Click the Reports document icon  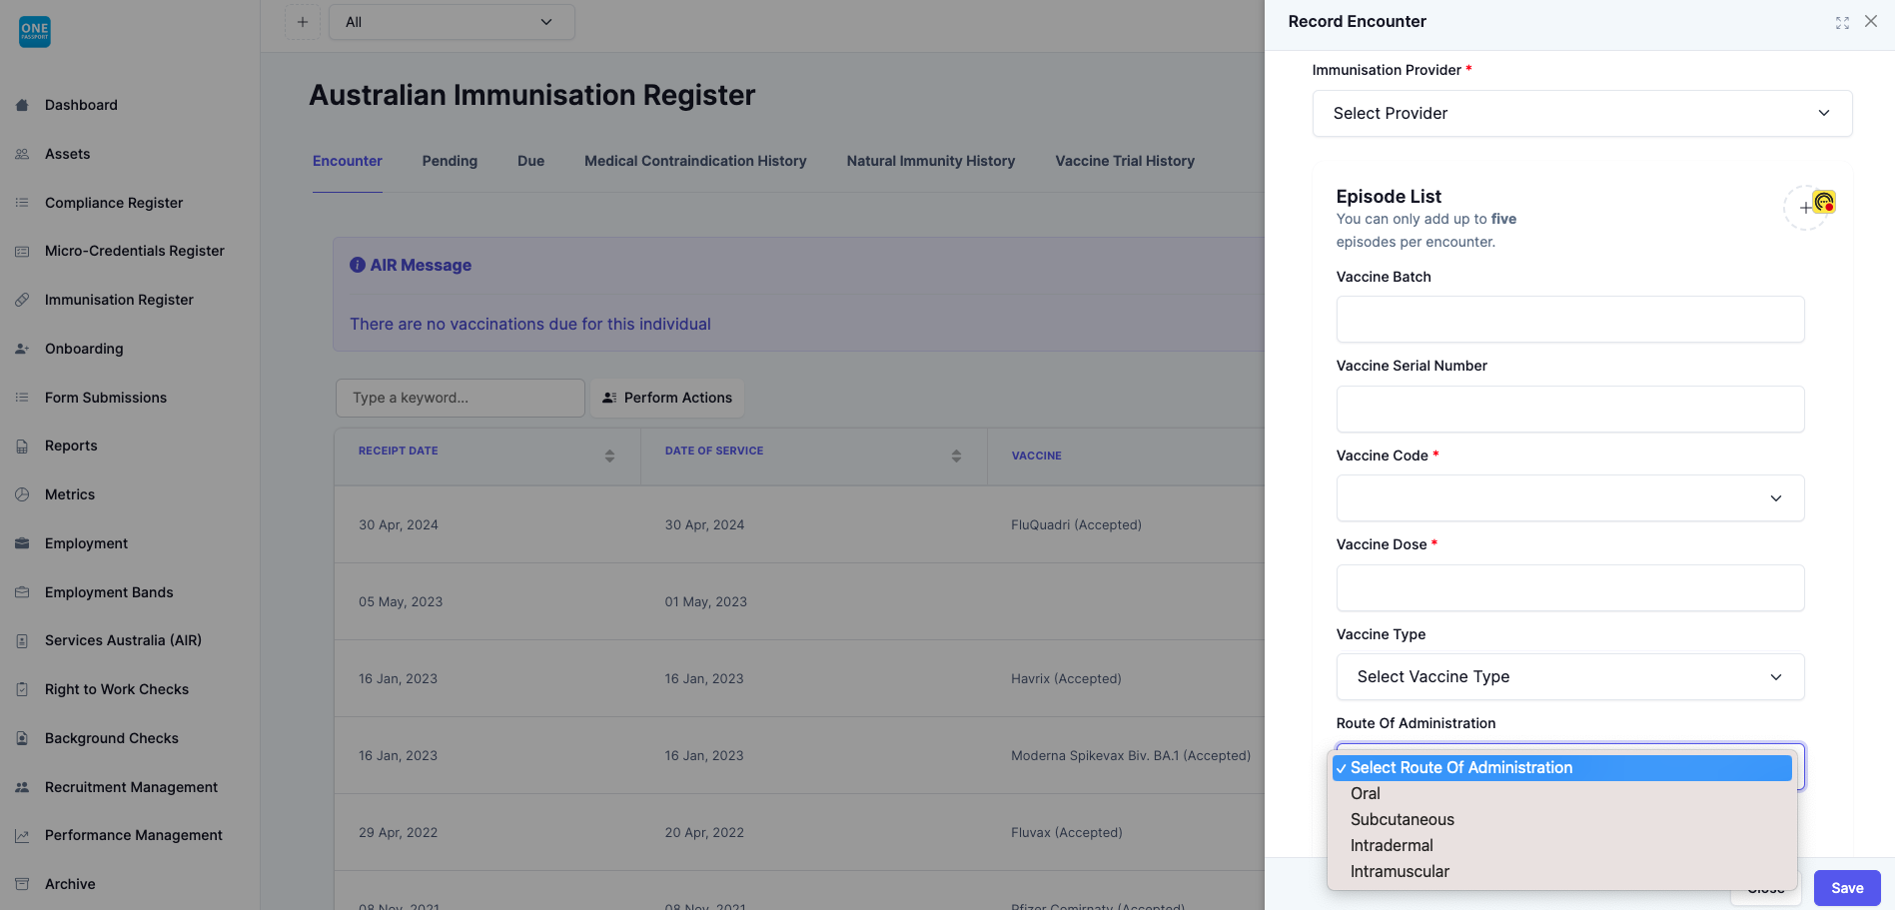click(22, 446)
